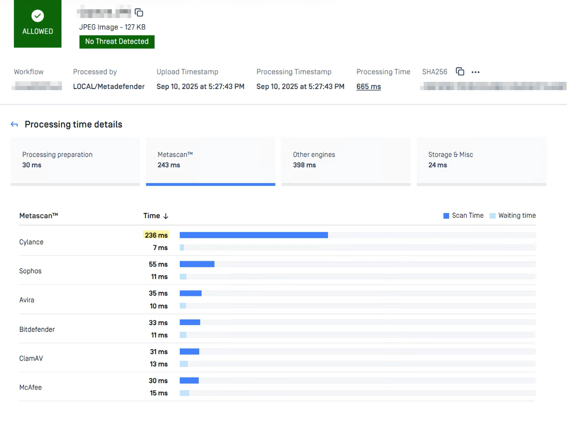Select the Sophos engine row
Screen dimensions: 567x429
tap(30, 271)
